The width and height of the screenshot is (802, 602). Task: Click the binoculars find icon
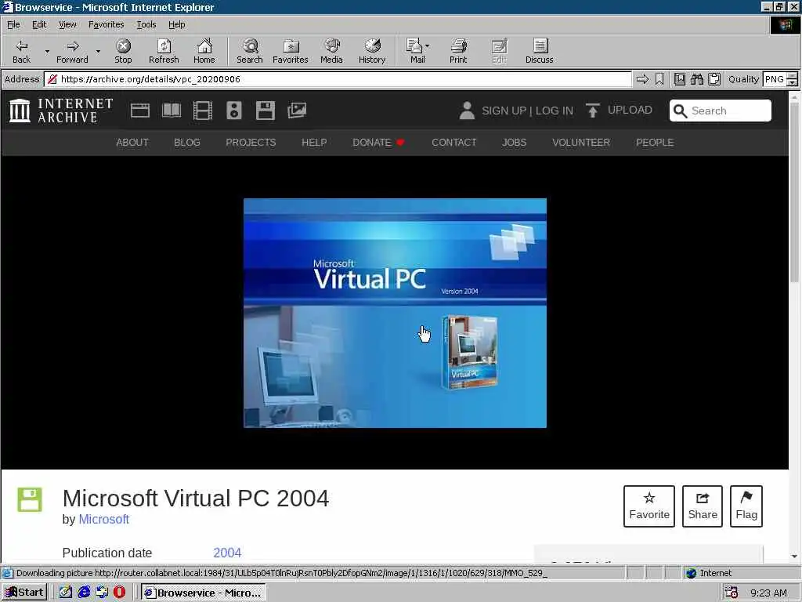coord(696,79)
